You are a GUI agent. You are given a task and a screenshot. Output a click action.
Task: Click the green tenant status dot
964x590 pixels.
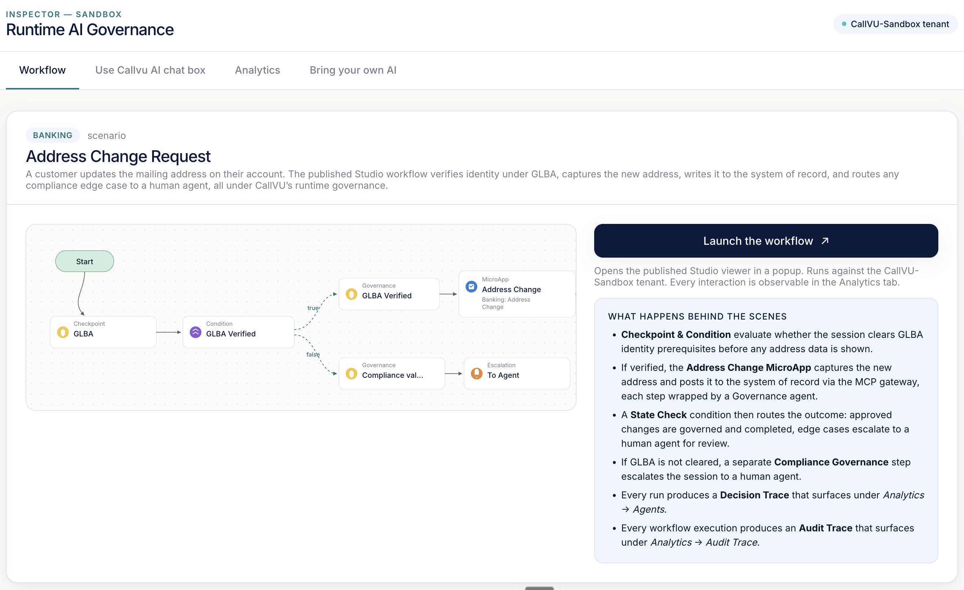click(x=844, y=24)
